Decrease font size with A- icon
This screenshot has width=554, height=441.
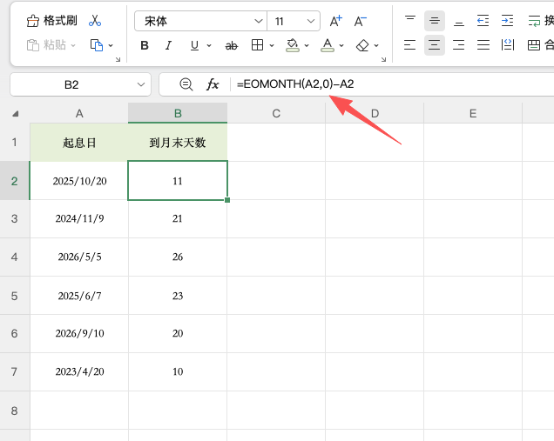[x=361, y=21]
